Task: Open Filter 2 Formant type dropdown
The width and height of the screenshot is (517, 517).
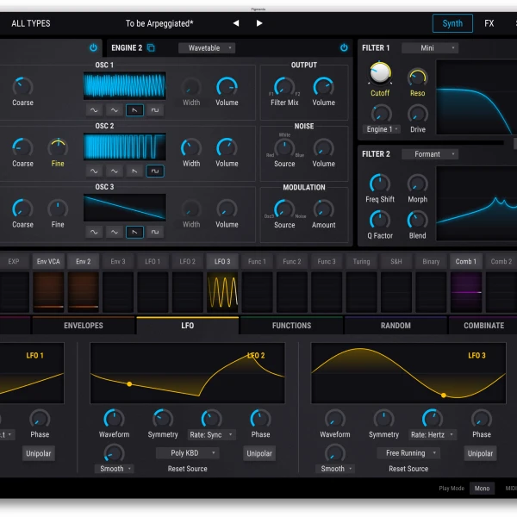Action: 430,154
